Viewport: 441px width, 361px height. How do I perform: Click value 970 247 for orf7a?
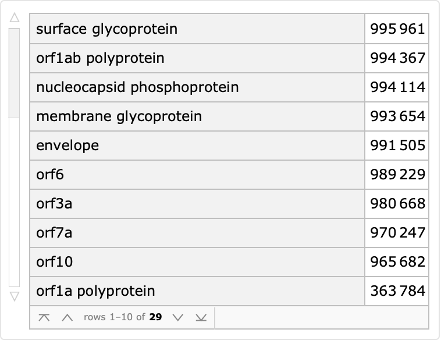pos(397,232)
